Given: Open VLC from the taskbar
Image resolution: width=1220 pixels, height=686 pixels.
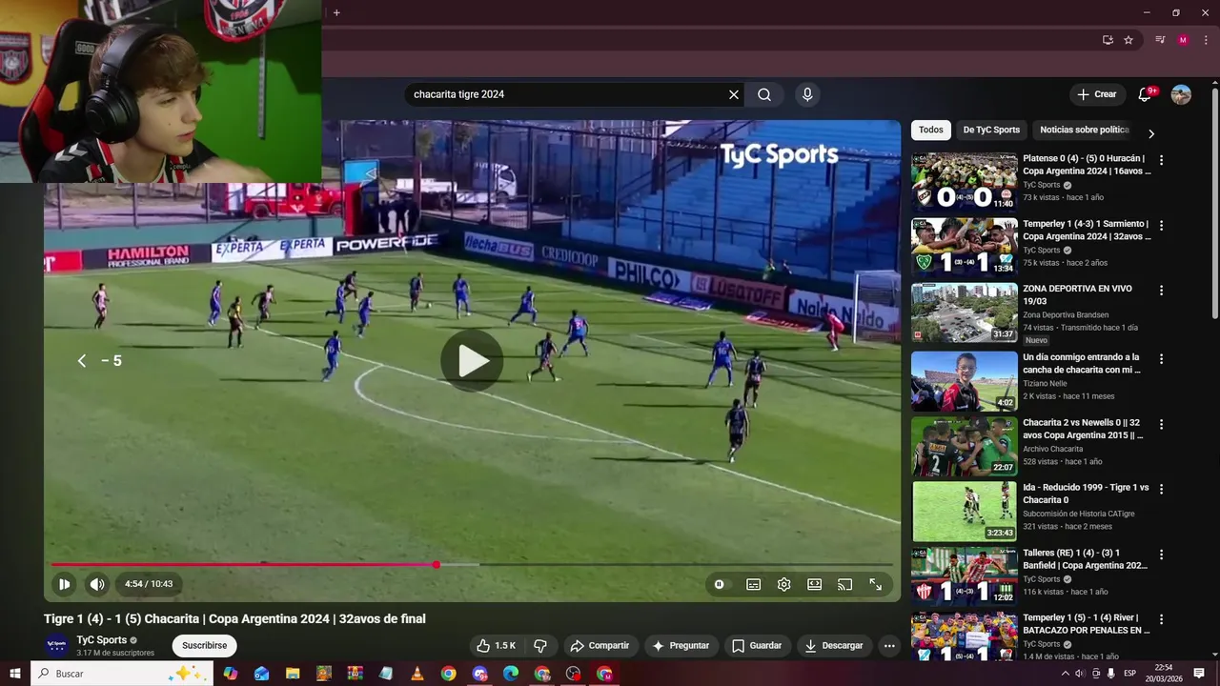Looking at the screenshot, I should click(417, 674).
